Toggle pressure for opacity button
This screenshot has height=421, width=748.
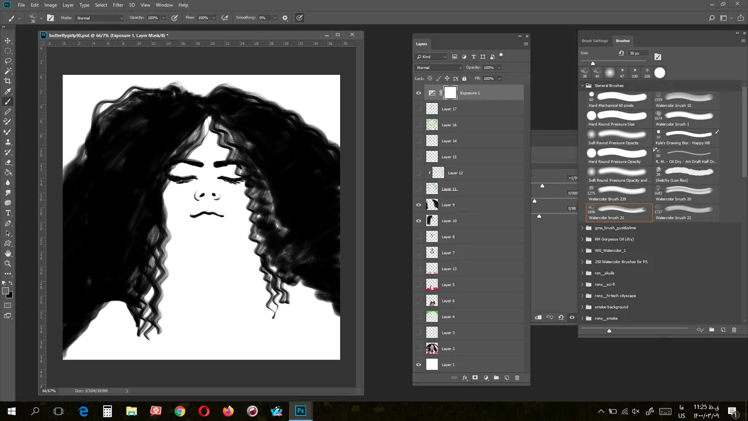(x=174, y=18)
